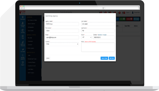159x91 pixels.
Task: Click the teal Export button
Action: tap(136, 19)
